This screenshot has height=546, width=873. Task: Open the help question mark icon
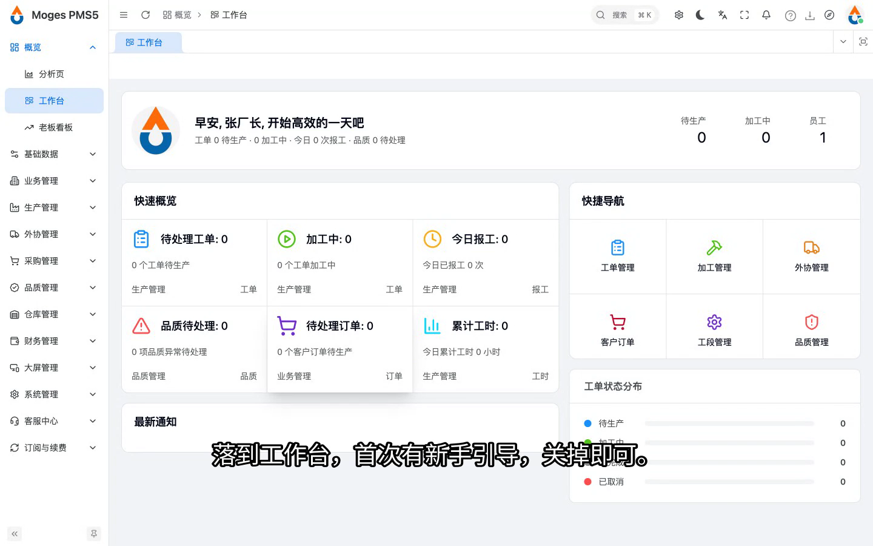(791, 16)
